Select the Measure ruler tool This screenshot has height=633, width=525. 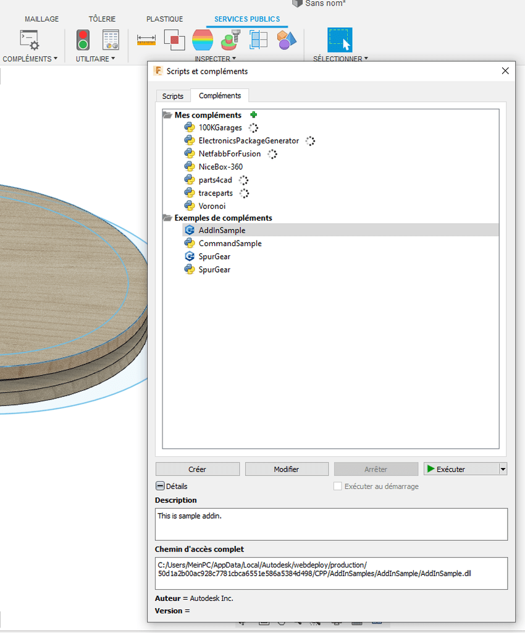pyautogui.click(x=146, y=40)
